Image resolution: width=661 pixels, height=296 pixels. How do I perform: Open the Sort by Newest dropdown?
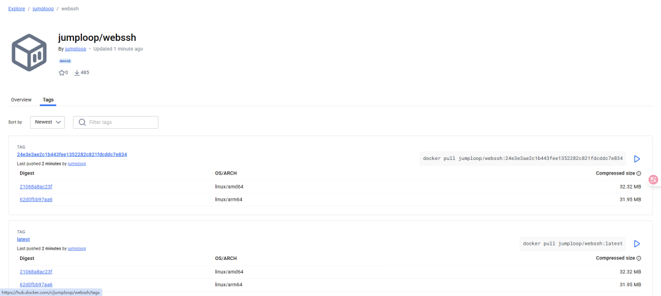(x=47, y=122)
